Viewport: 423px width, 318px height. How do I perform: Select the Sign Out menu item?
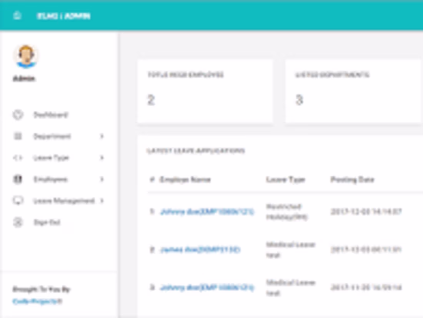[47, 223]
